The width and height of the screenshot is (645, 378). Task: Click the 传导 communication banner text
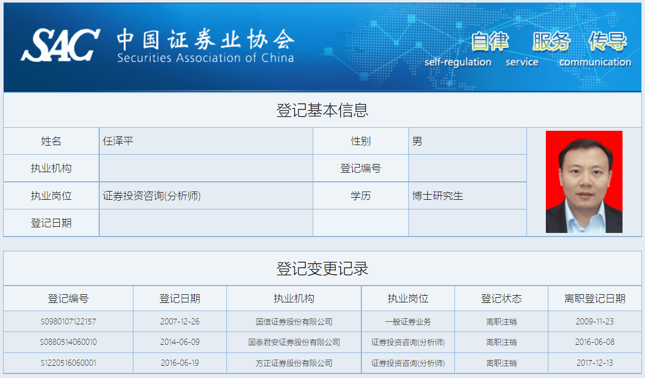pyautogui.click(x=595, y=49)
